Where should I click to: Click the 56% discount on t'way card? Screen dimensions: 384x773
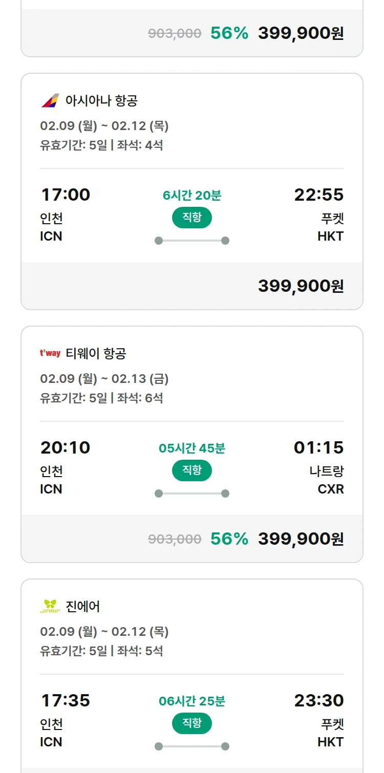tap(229, 539)
